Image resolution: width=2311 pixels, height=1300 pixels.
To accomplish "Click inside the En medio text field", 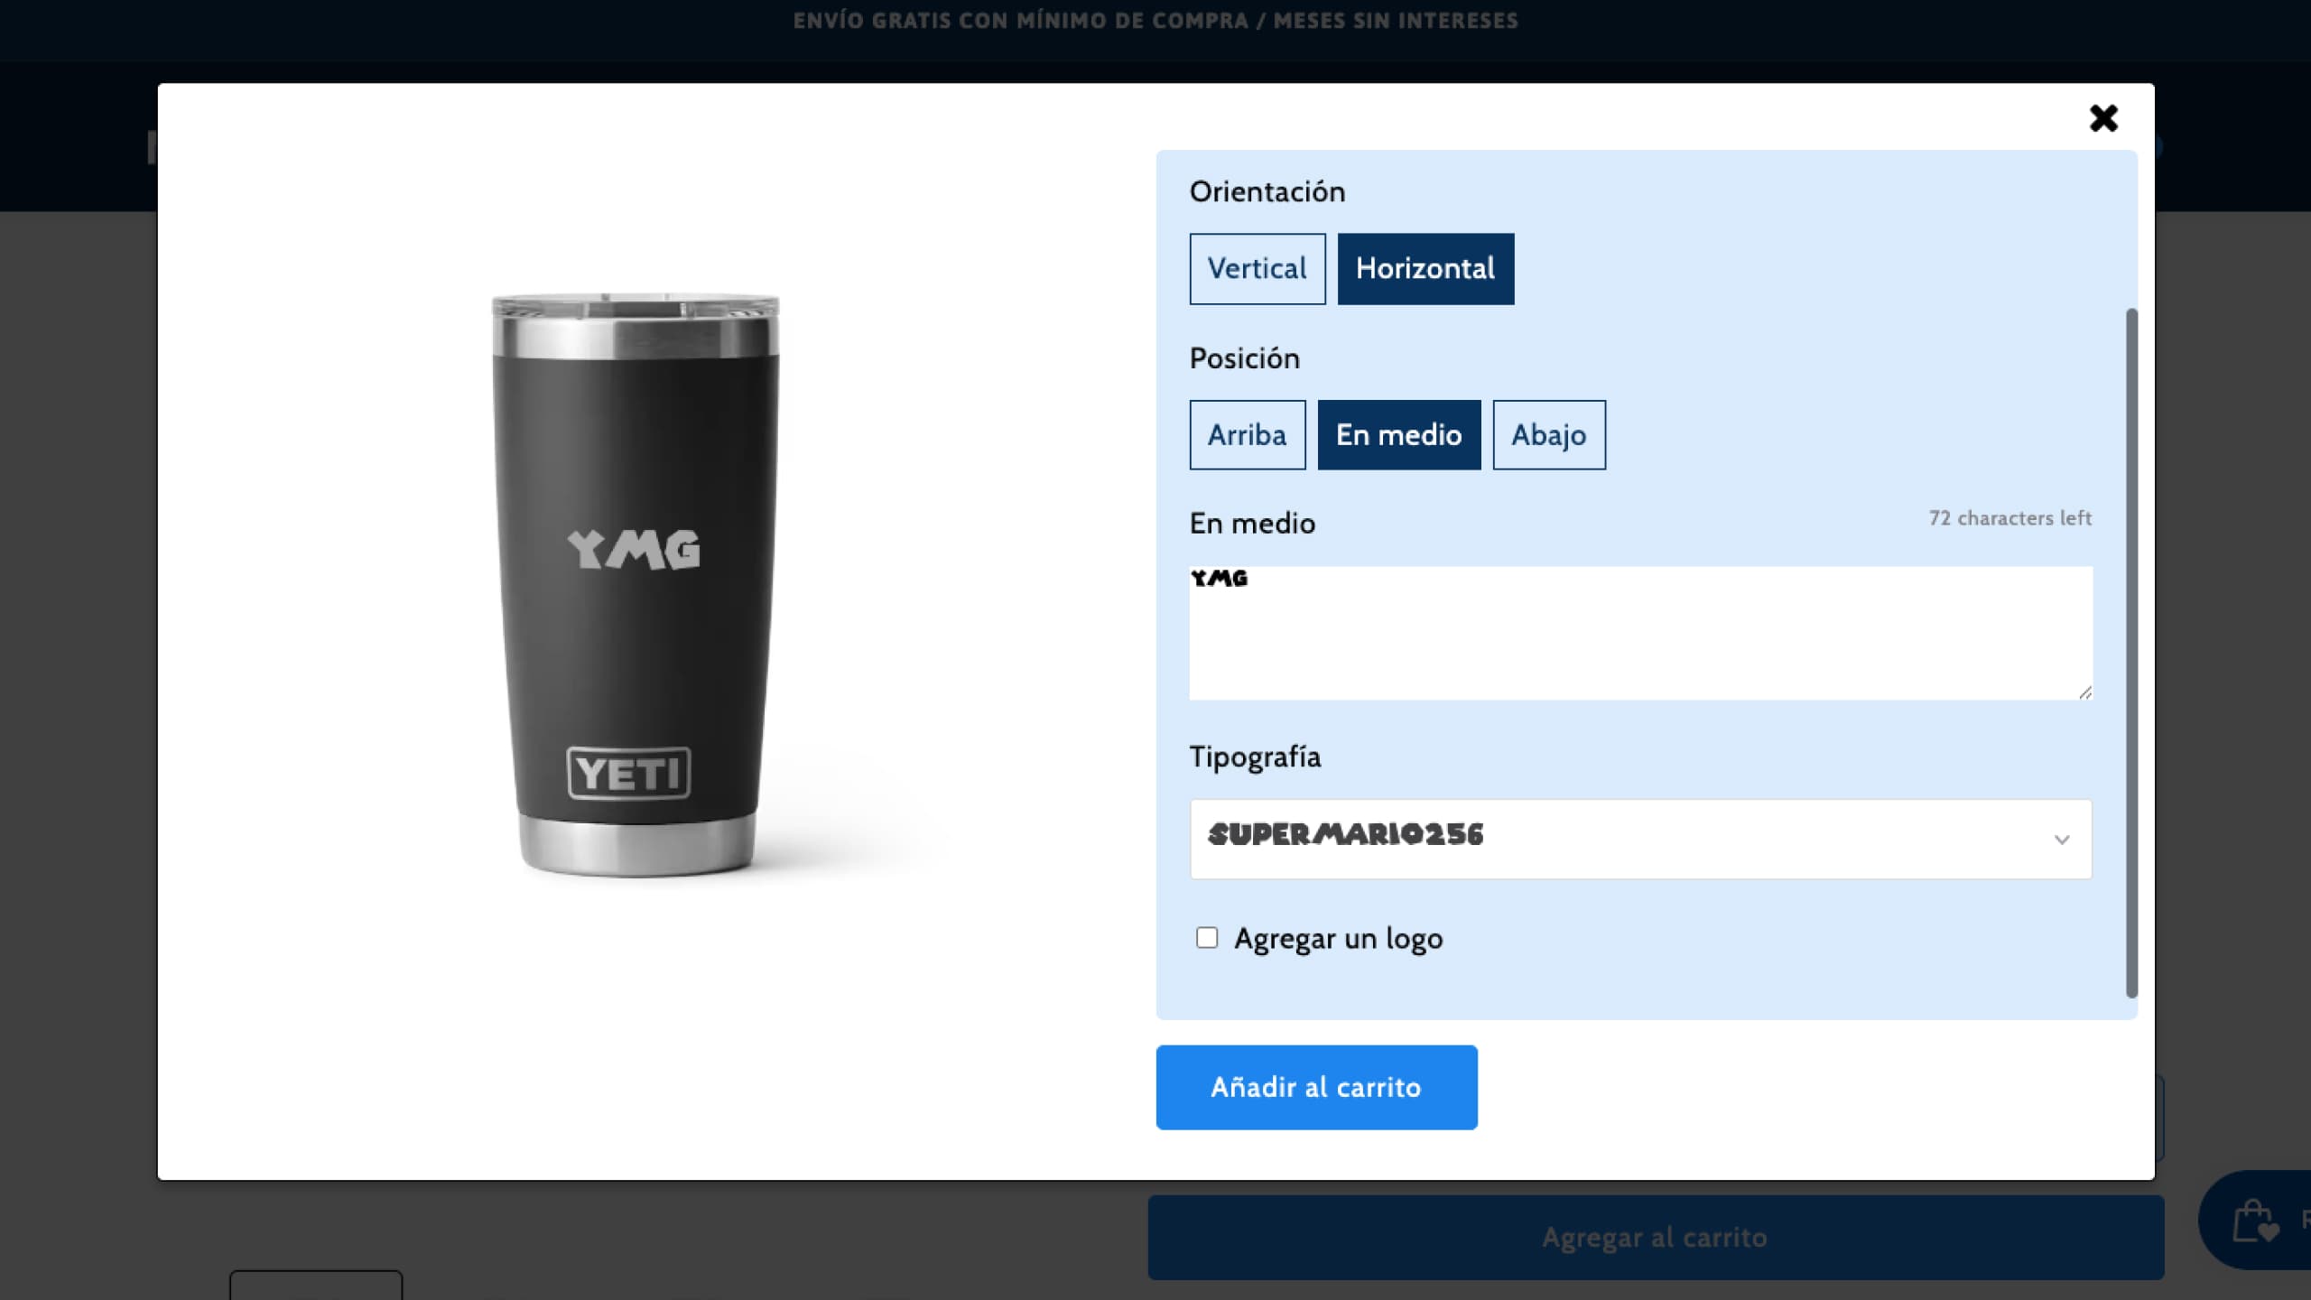I will coord(1640,633).
